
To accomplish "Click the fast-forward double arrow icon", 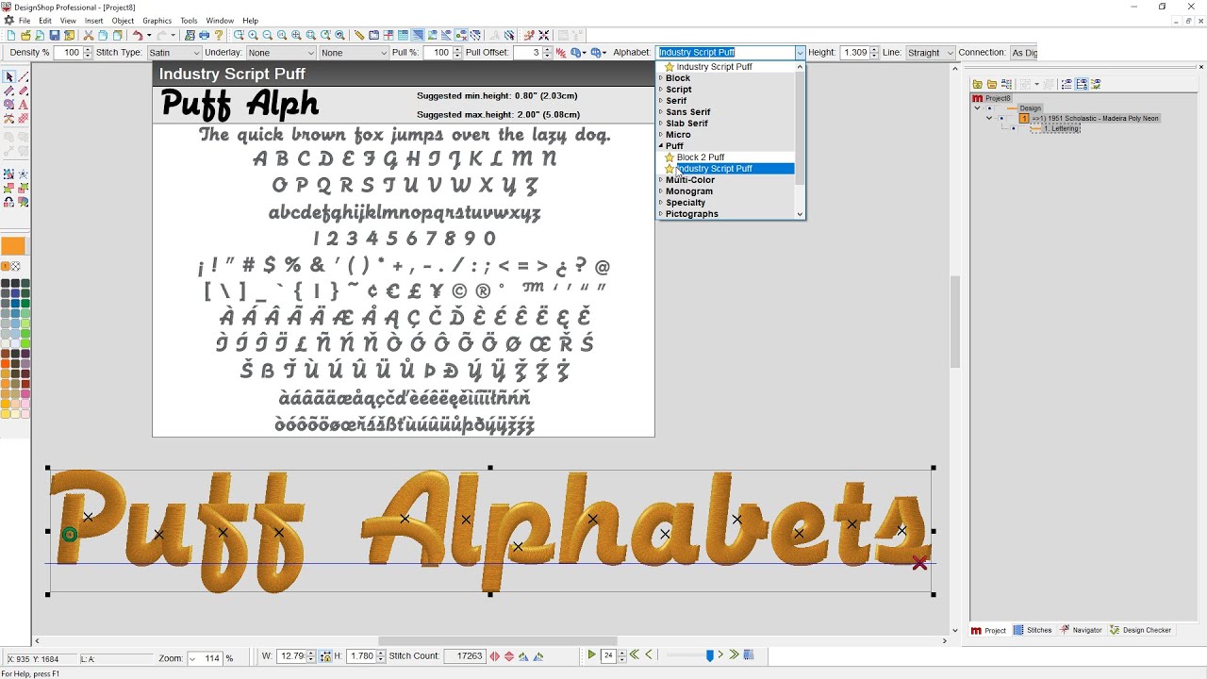I will [734, 654].
